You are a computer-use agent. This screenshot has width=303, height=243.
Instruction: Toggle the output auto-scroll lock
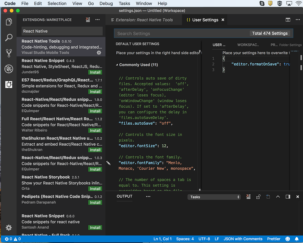coord(258,197)
